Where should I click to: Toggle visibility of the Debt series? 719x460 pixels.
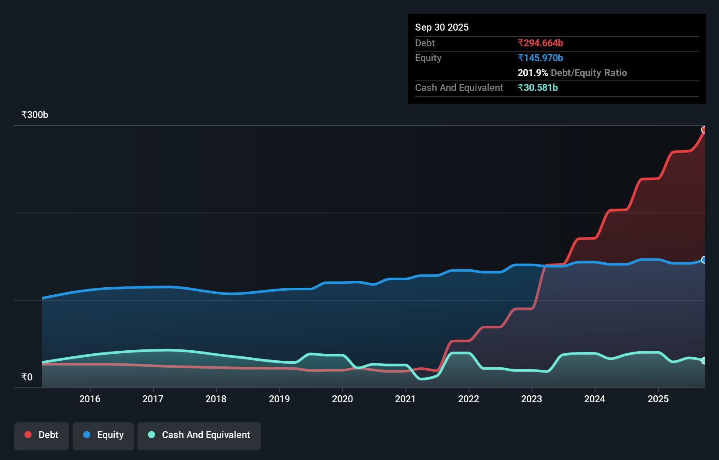(x=42, y=436)
